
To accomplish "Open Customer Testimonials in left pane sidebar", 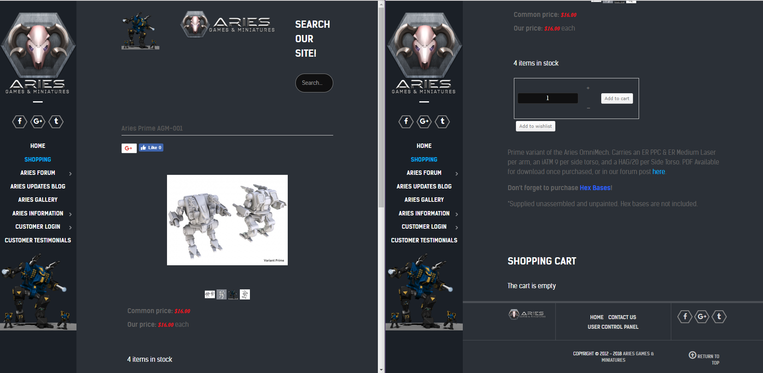I will tap(38, 240).
